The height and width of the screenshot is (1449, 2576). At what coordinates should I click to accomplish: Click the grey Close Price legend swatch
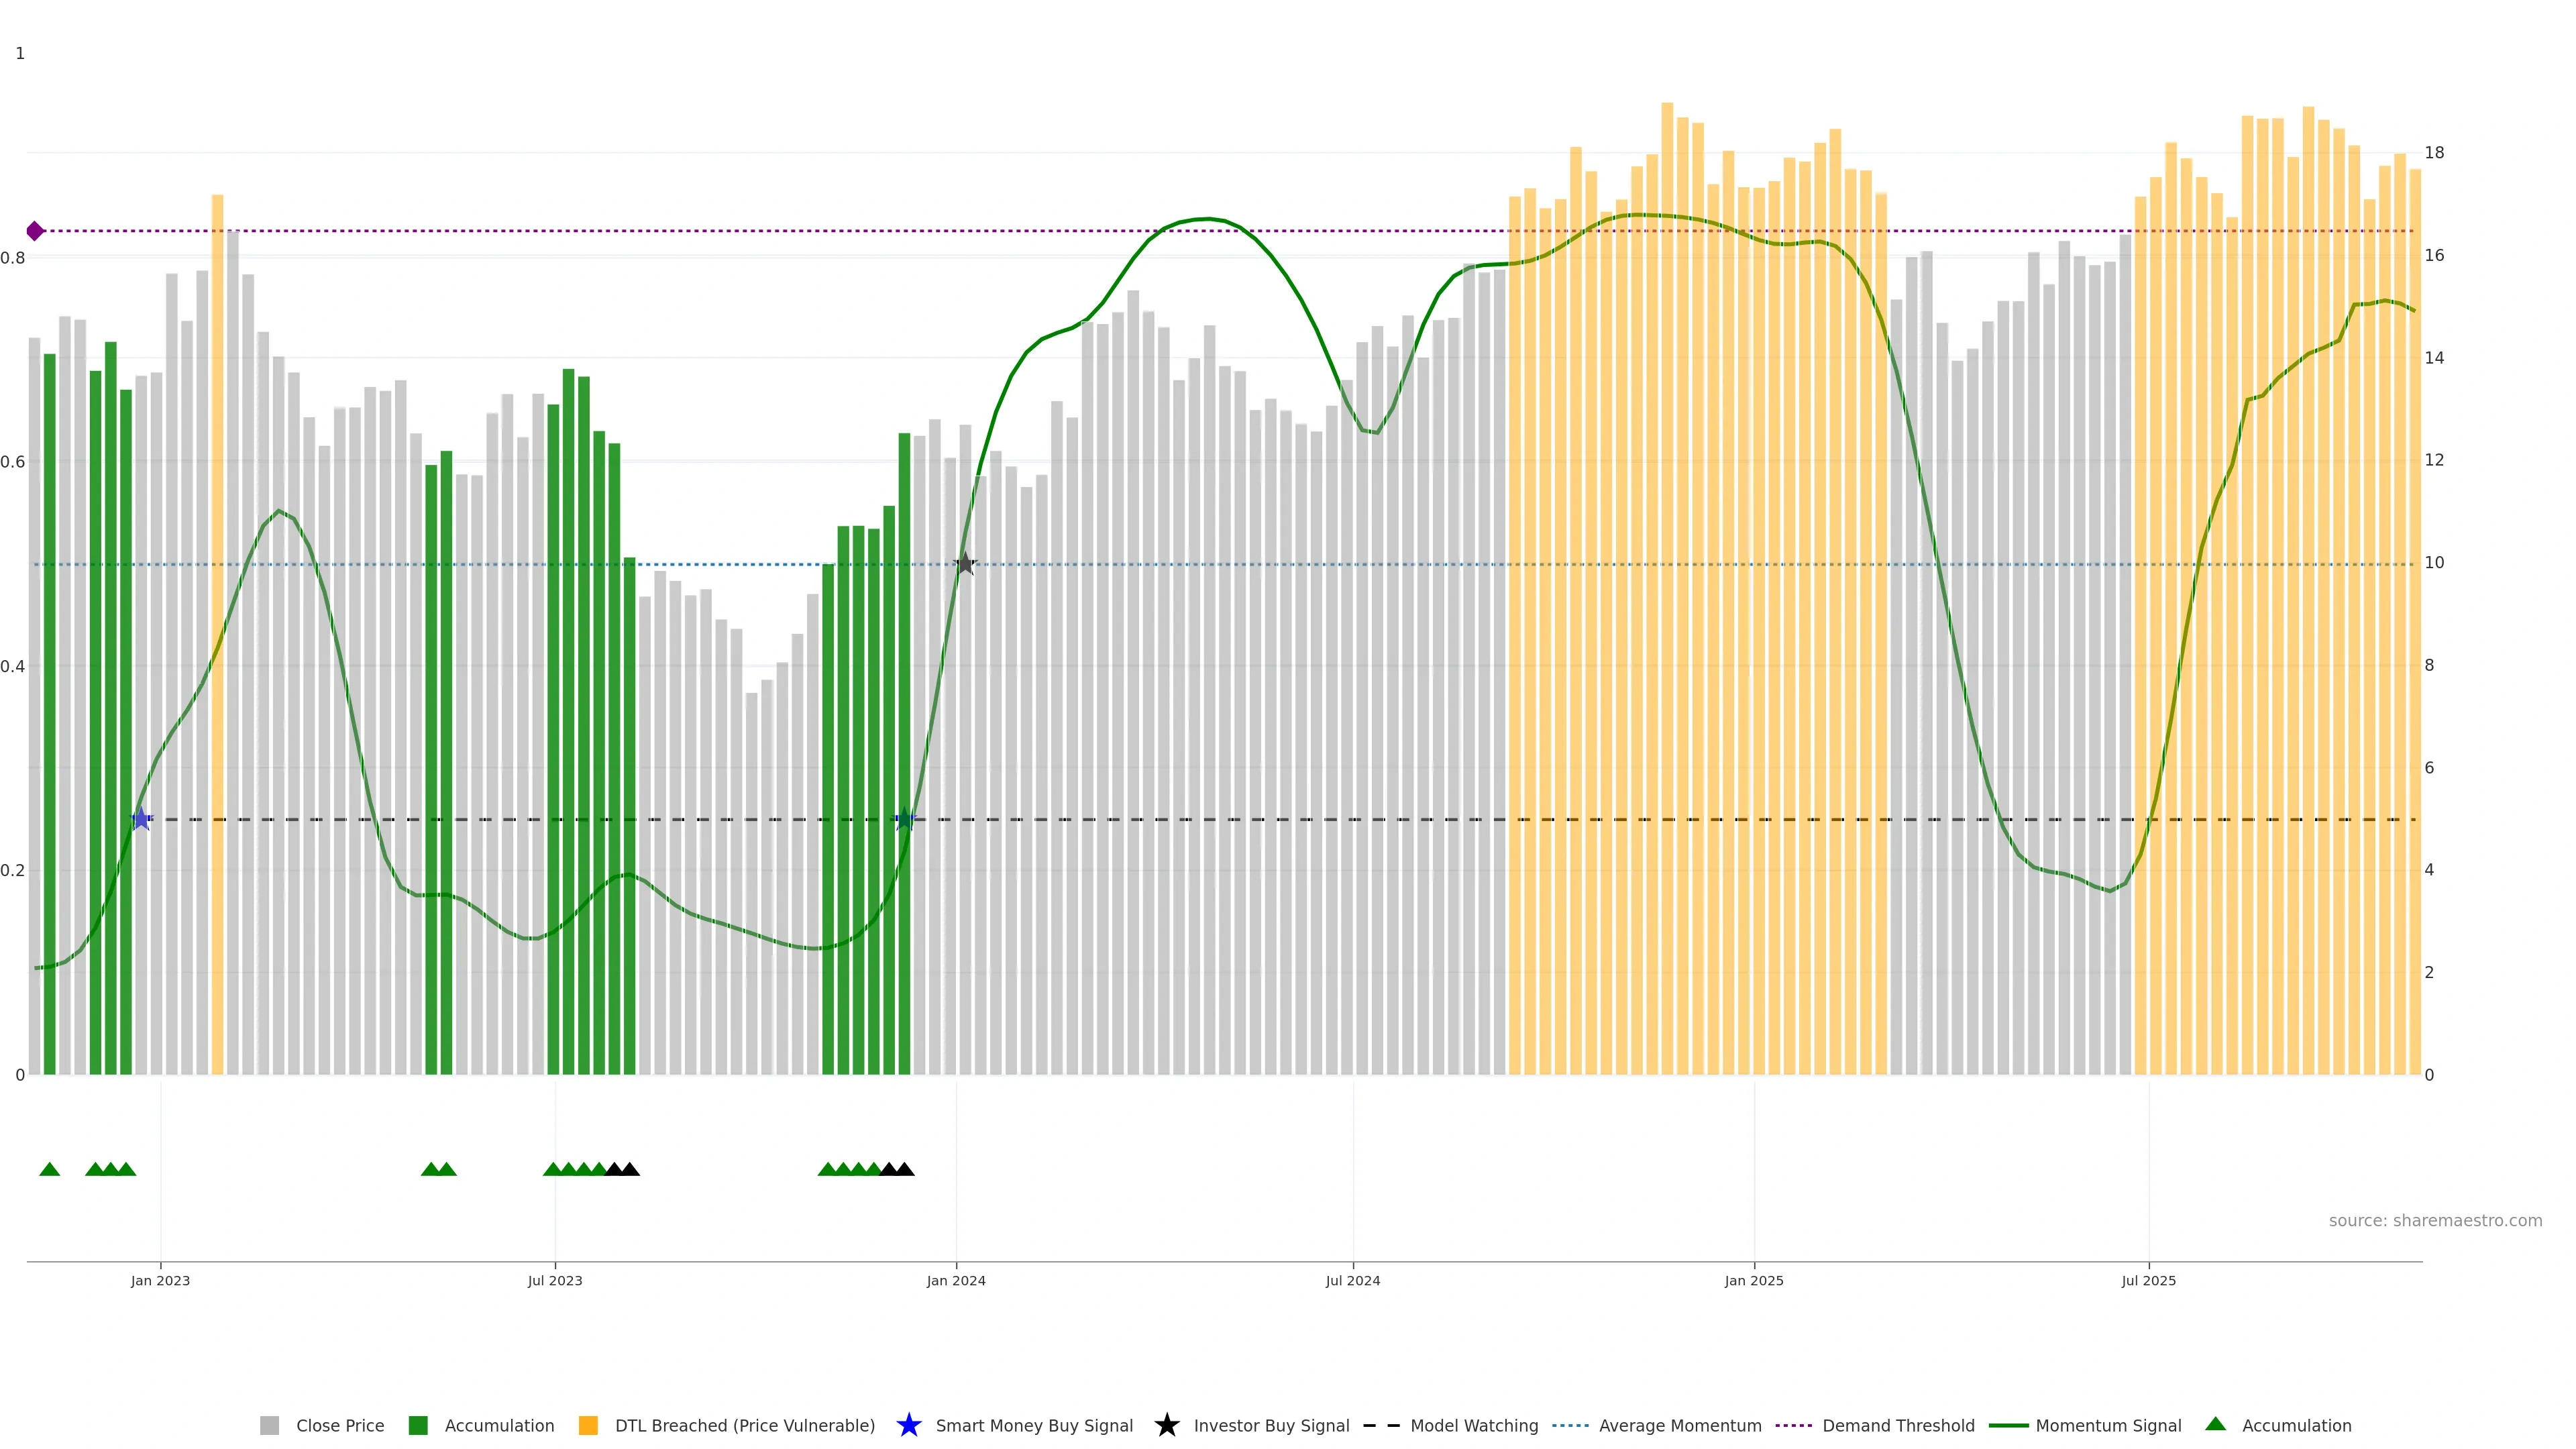click(269, 1425)
